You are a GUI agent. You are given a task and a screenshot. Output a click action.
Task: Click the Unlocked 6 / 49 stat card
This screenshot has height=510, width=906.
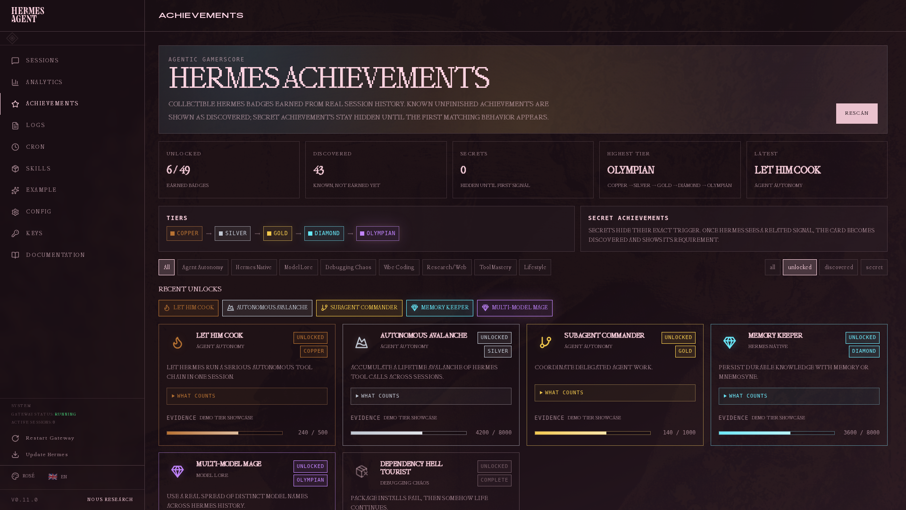pyautogui.click(x=229, y=170)
